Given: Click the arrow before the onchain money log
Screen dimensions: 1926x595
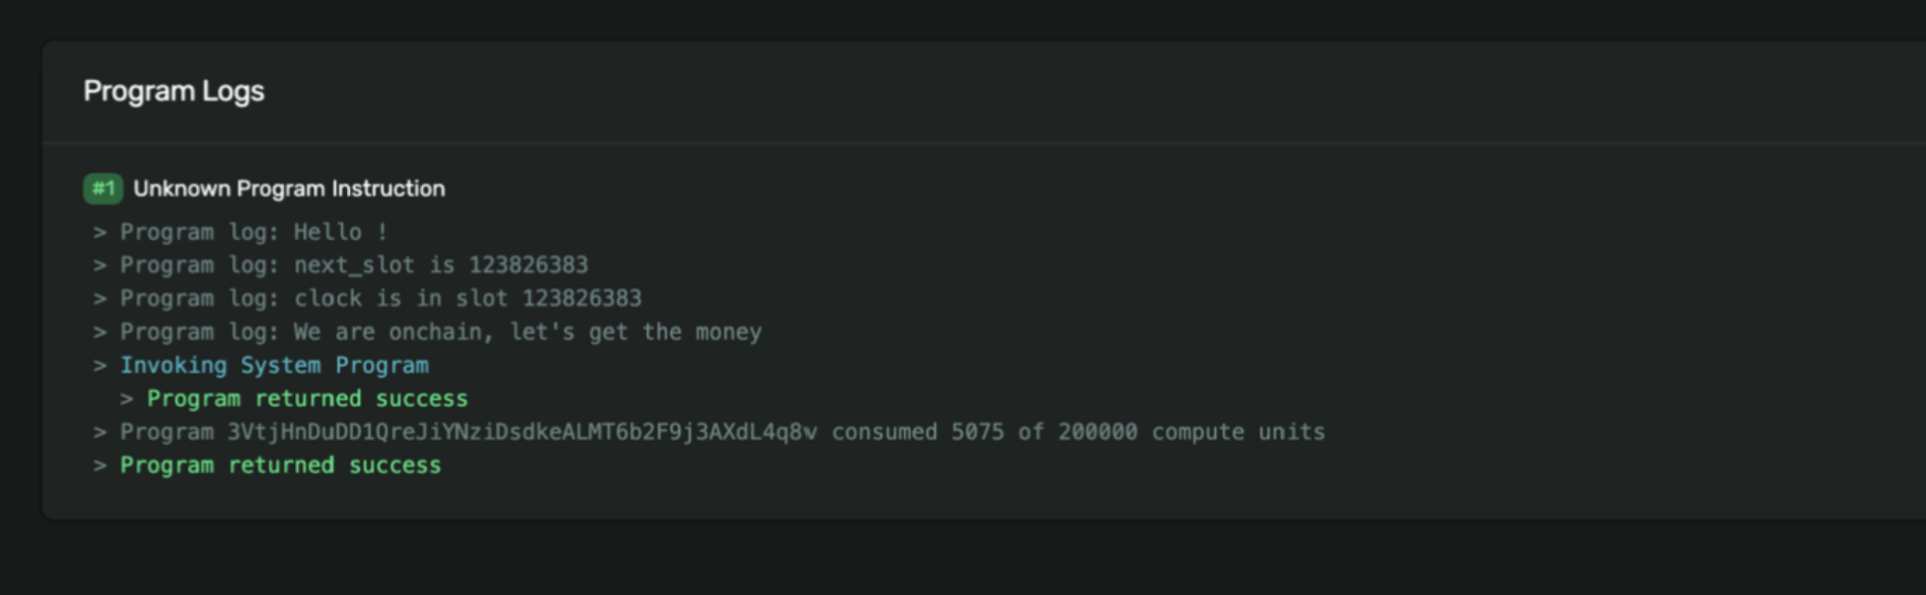Looking at the screenshot, I should tap(99, 332).
